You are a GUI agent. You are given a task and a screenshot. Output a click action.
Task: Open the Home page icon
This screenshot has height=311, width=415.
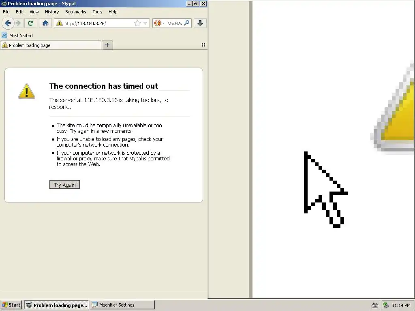(x=45, y=23)
